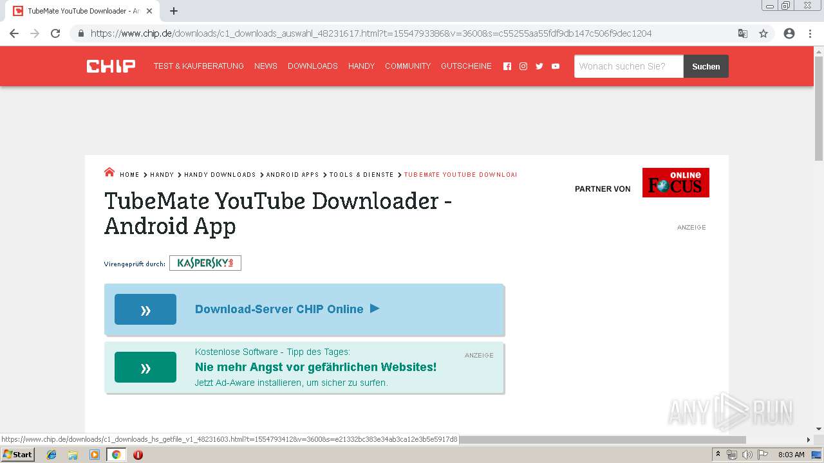This screenshot has height=463, width=824.
Task: Open the Google Translate page icon
Action: point(743,33)
